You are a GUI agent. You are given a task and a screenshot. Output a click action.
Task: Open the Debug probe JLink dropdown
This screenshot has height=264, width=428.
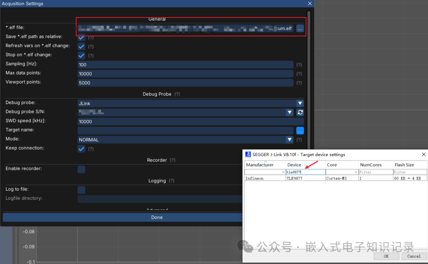click(x=300, y=103)
